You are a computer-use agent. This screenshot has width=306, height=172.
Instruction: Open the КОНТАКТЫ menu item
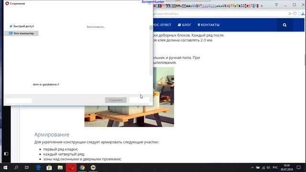208,25
